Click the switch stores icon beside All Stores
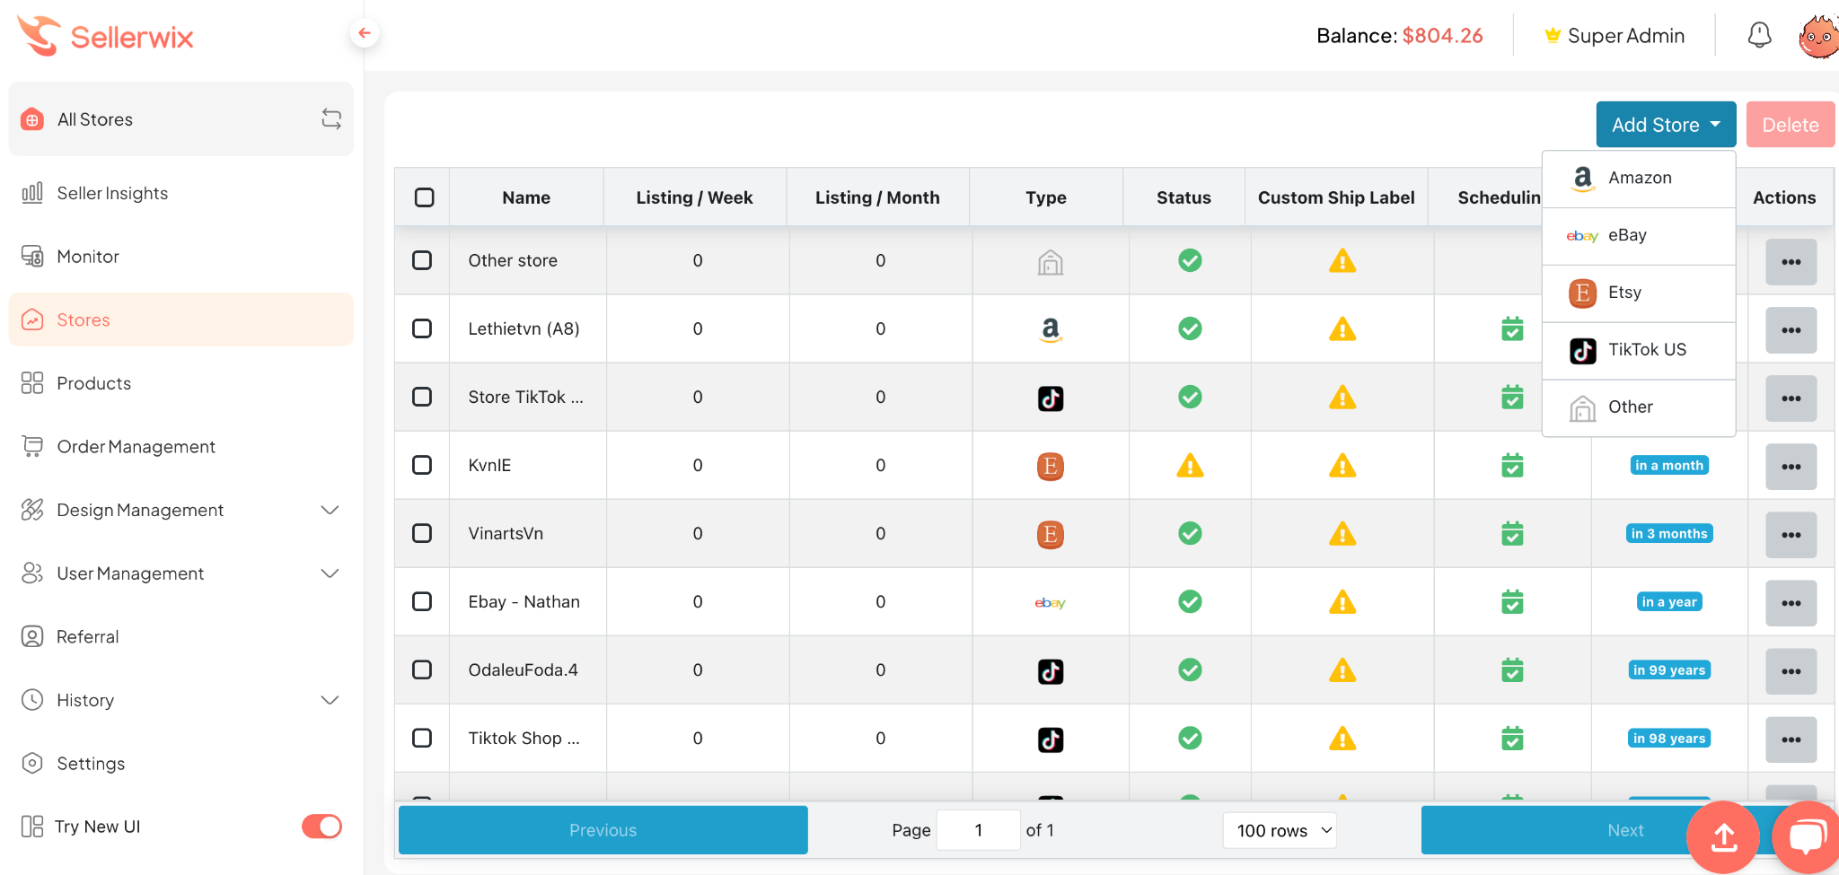Image resolution: width=1839 pixels, height=875 pixels. pyautogui.click(x=331, y=119)
